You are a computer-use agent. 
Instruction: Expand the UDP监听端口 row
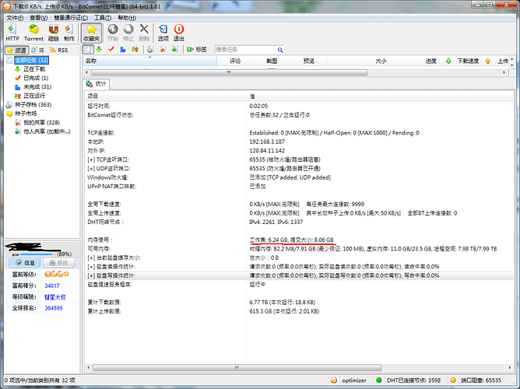[91, 169]
